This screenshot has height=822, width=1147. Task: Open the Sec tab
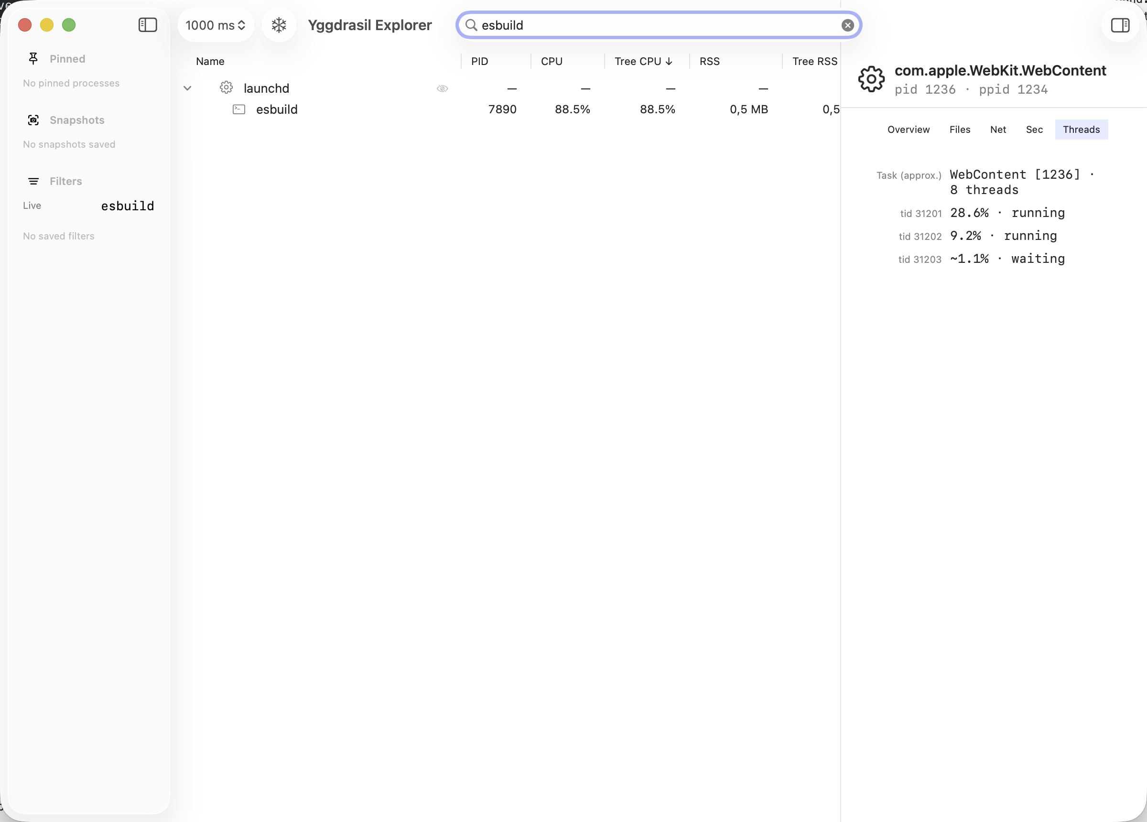point(1034,130)
